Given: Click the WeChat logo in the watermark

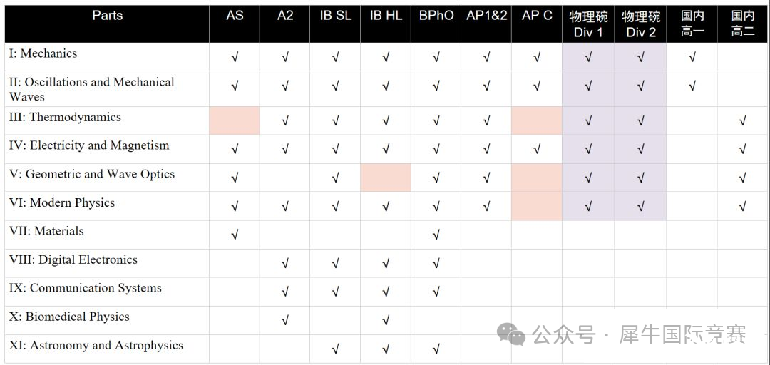Looking at the screenshot, I should pyautogui.click(x=511, y=334).
